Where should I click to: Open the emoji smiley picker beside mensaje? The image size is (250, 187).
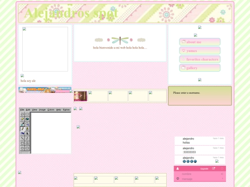(178, 179)
